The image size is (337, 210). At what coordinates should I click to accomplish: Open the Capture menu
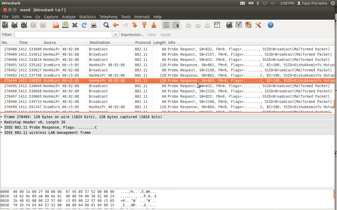51,17
